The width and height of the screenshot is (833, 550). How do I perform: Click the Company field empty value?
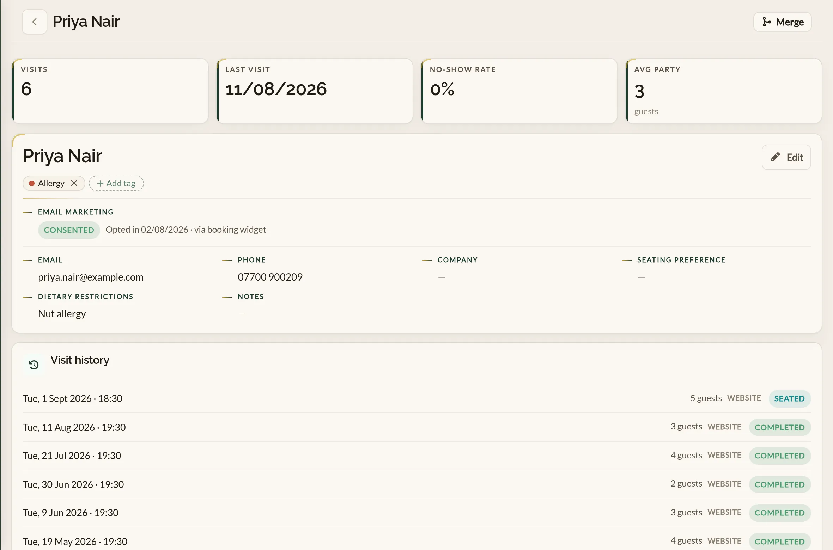tap(442, 277)
